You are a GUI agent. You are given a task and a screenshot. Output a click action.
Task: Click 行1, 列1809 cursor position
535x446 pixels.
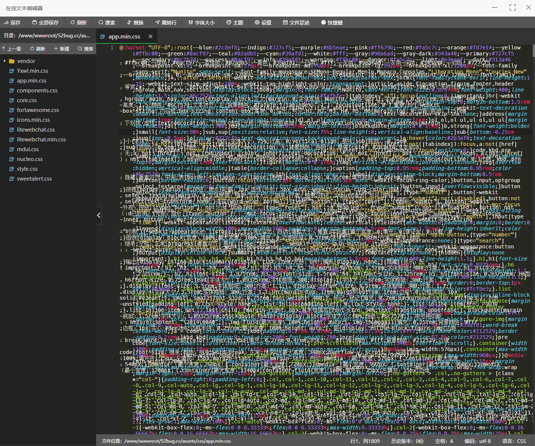click(365, 441)
